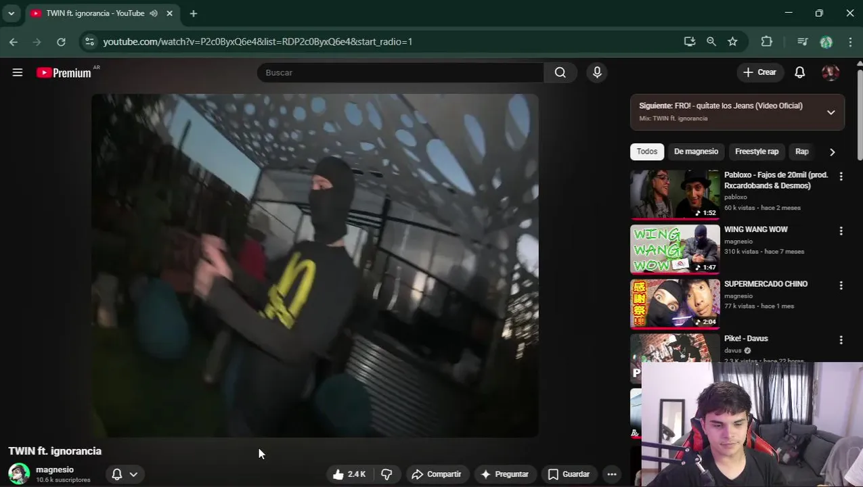Mute tab using speaker icon
The height and width of the screenshot is (487, 863).
[154, 13]
